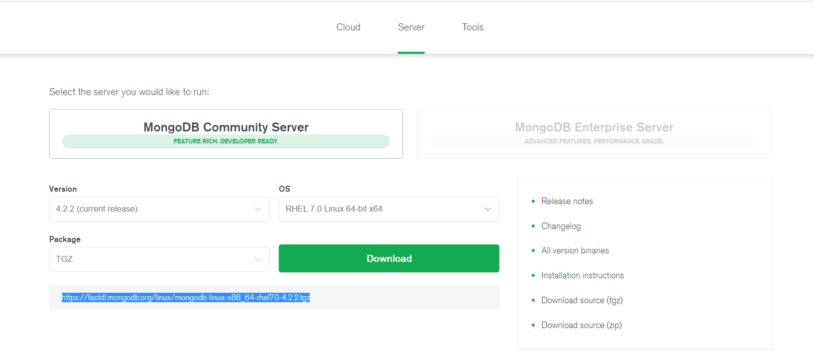
Task: Click the OS dropdown chevron arrow
Action: [488, 209]
